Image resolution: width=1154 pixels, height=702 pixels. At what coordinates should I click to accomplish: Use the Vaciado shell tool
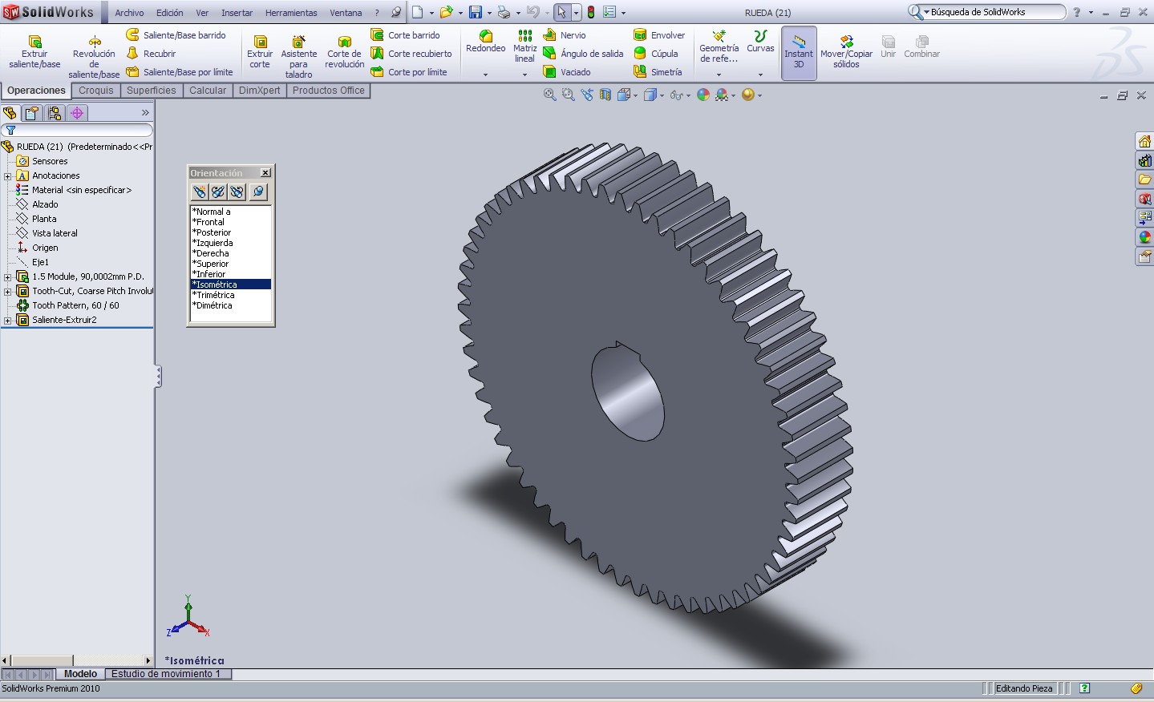567,72
